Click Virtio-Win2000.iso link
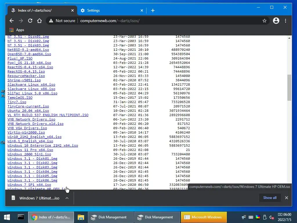 (x=26, y=132)
